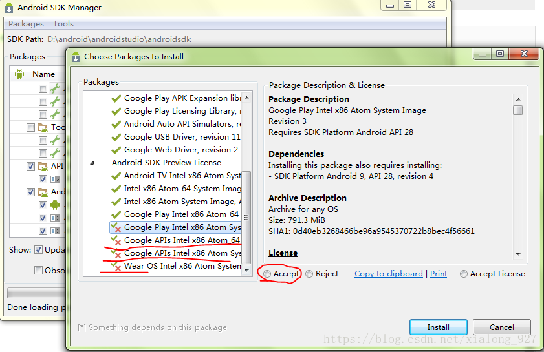Screen dimensions: 544x352
Task: Select Google APIs Intel x86 Atom System row
Action: coord(176,253)
